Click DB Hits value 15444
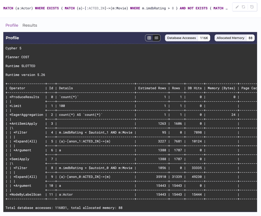This screenshot has height=216, width=261. [x=197, y=194]
